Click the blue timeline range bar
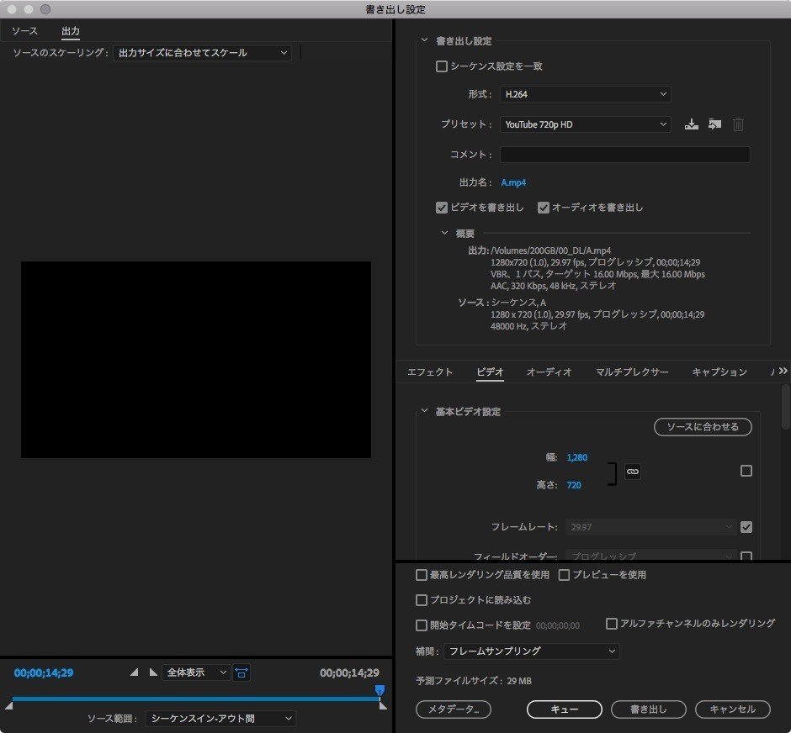 click(196, 699)
